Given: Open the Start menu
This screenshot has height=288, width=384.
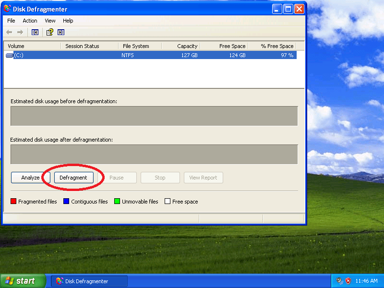Looking at the screenshot, I should pos(22,281).
